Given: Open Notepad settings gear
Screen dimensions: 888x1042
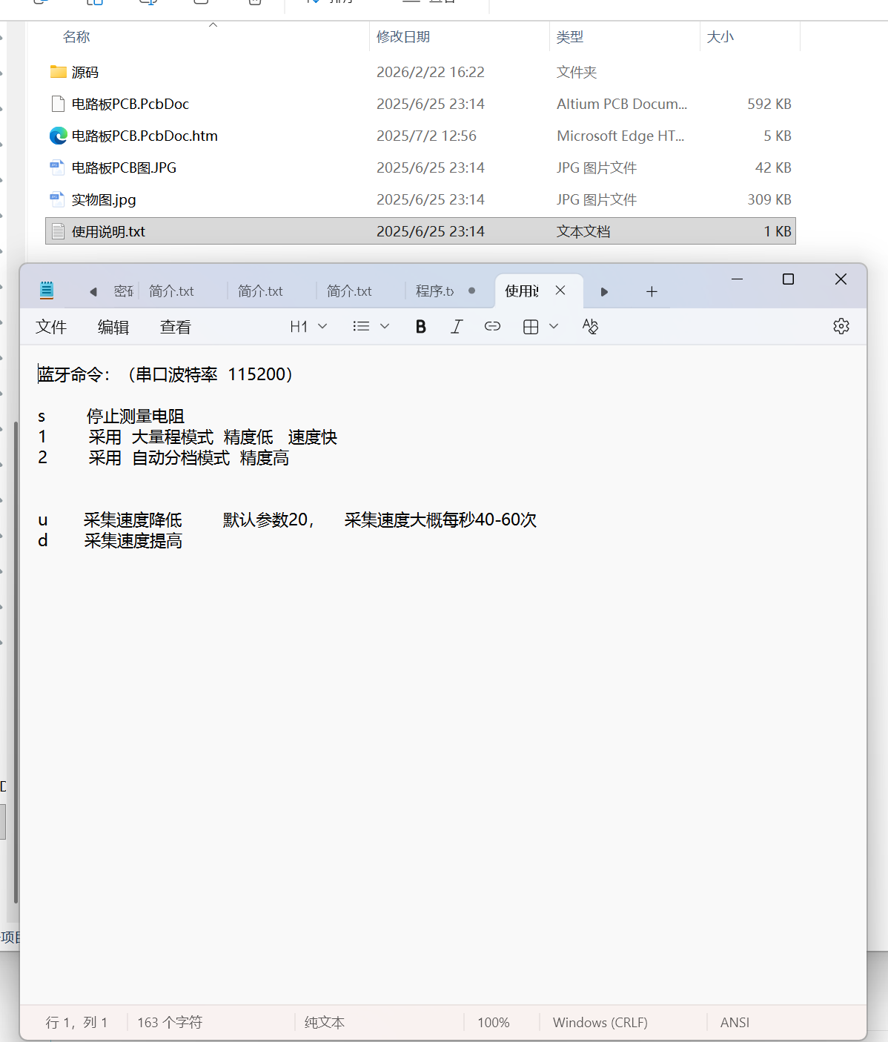Looking at the screenshot, I should click(841, 327).
